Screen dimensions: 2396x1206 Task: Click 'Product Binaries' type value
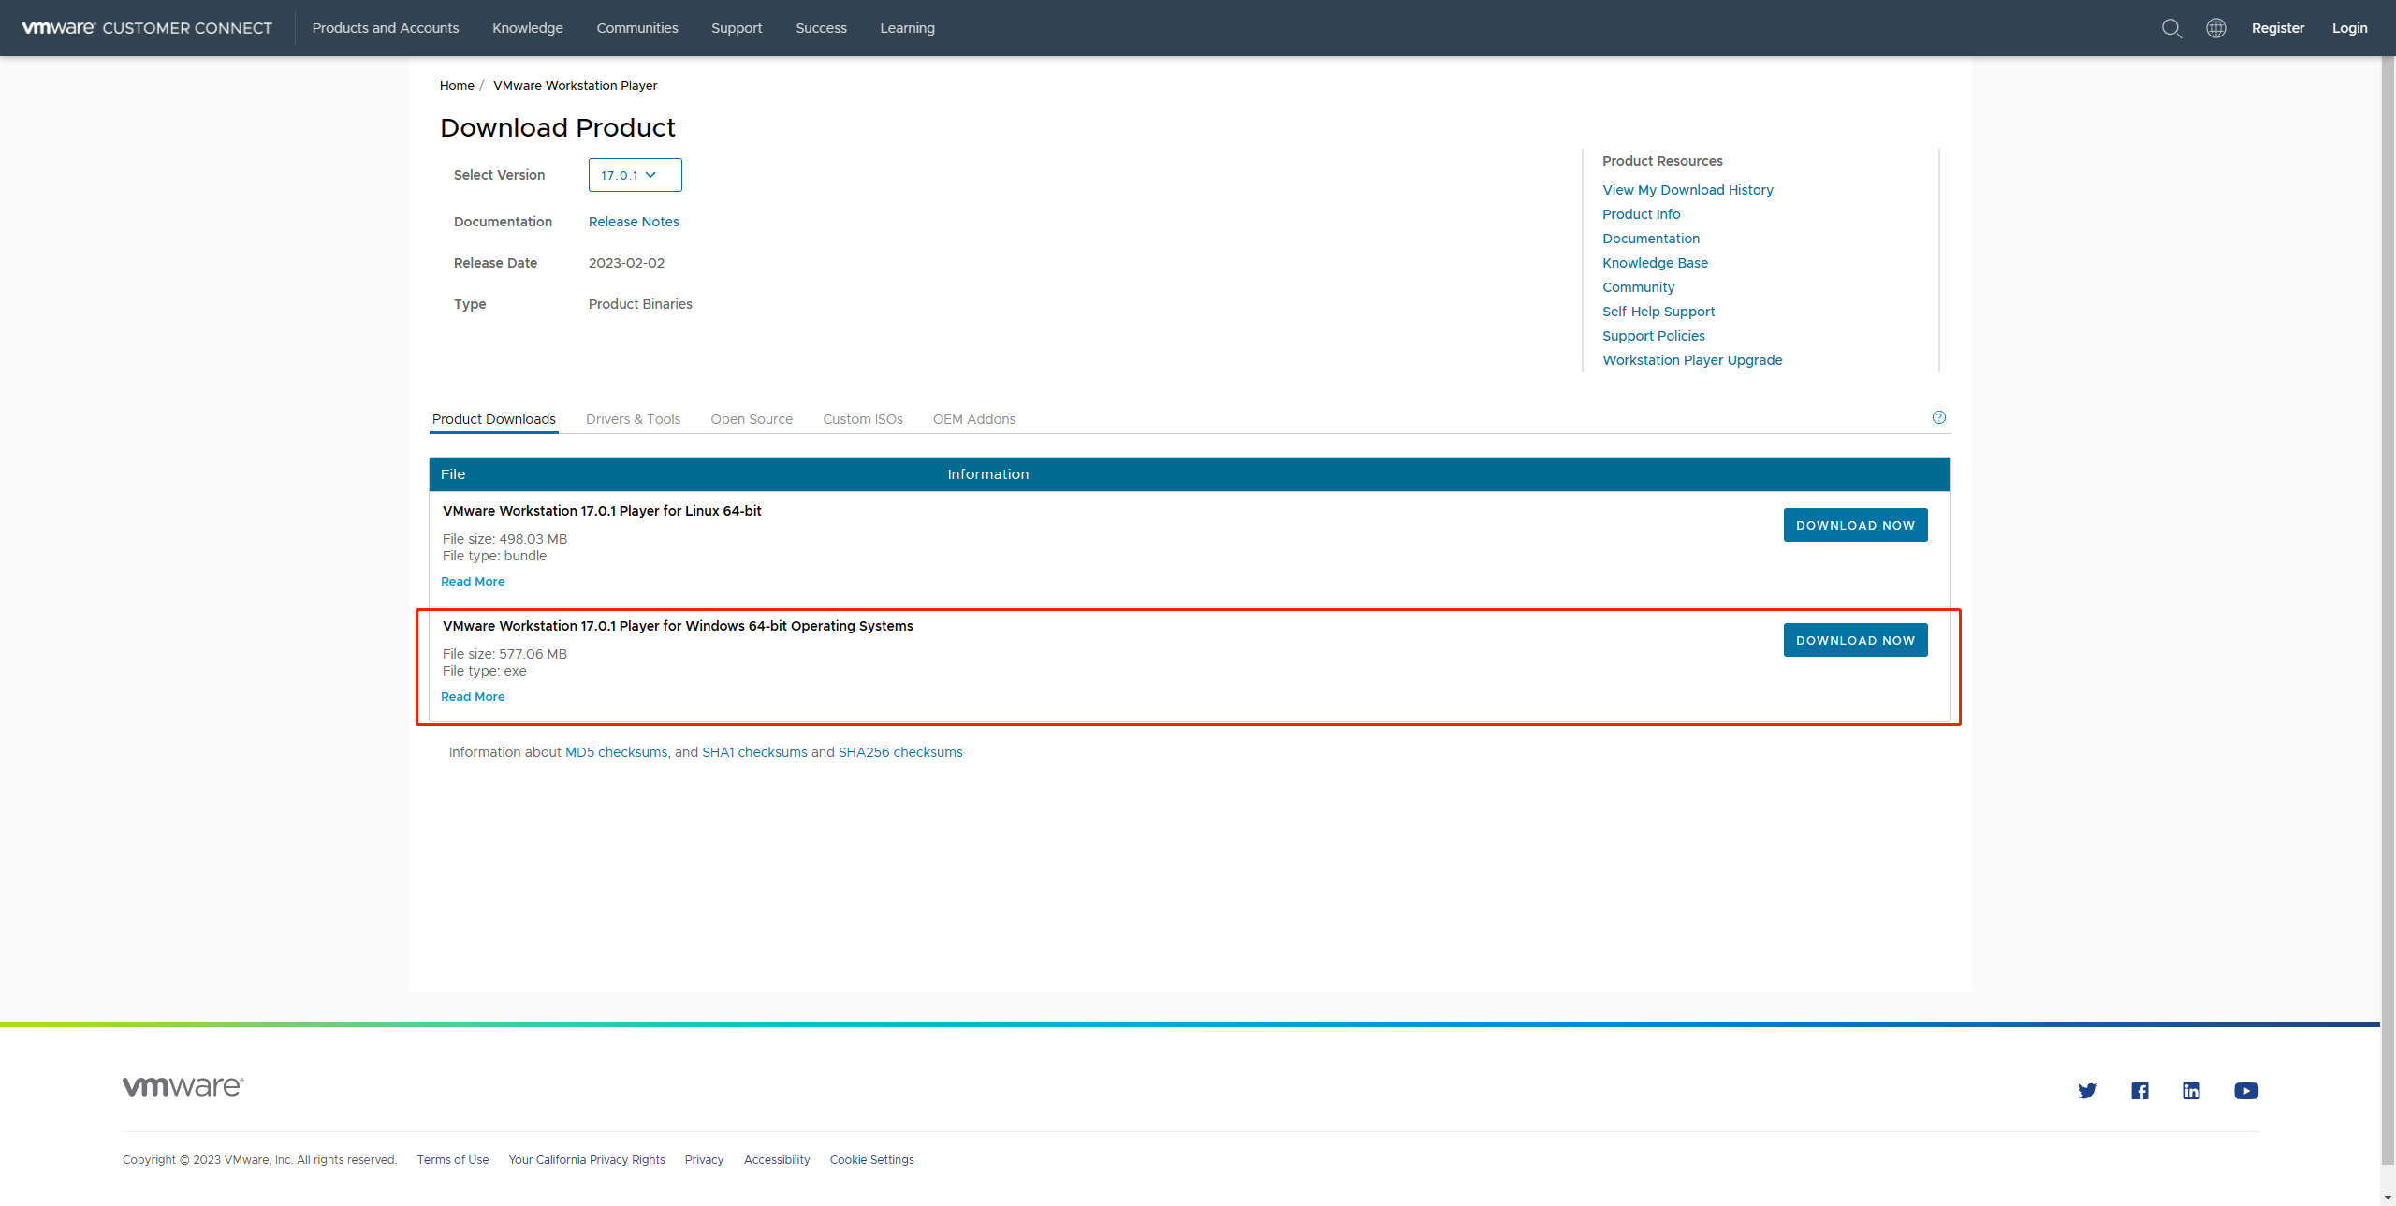click(x=640, y=304)
